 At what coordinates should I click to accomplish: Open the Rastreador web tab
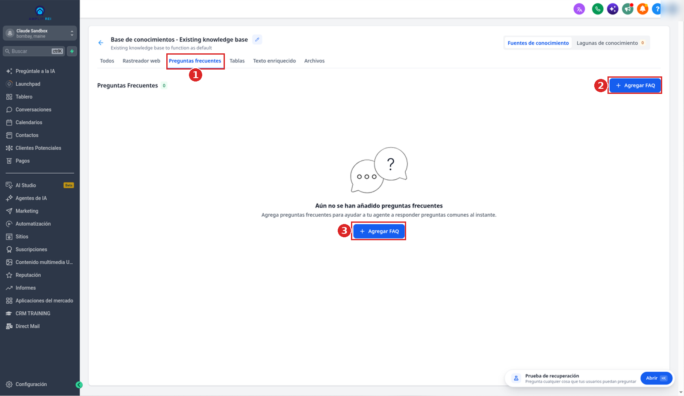[142, 61]
